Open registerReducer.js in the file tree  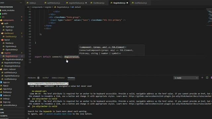(12, 76)
